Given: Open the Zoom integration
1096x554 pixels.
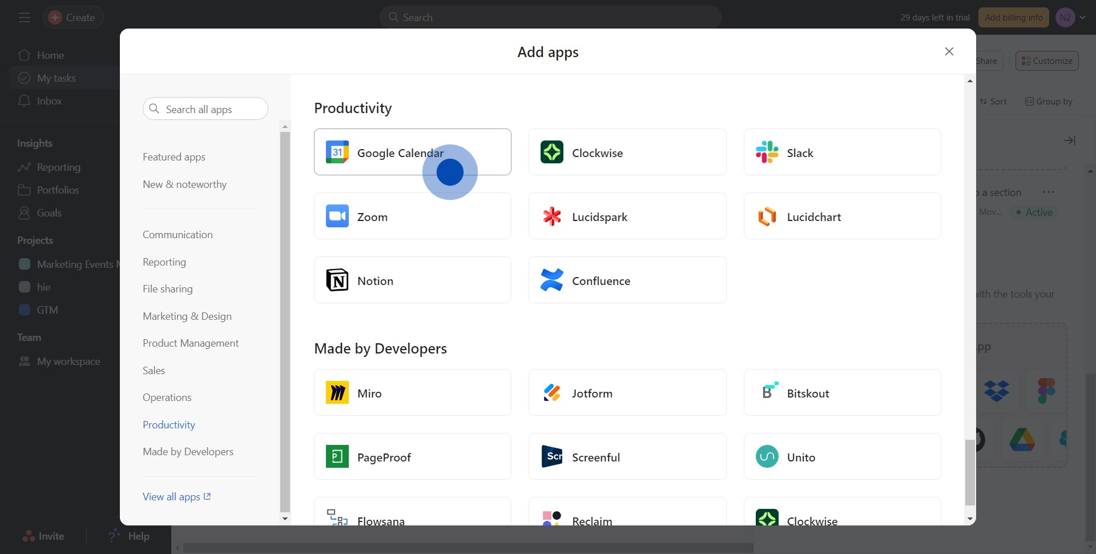Looking at the screenshot, I should pyautogui.click(x=412, y=216).
